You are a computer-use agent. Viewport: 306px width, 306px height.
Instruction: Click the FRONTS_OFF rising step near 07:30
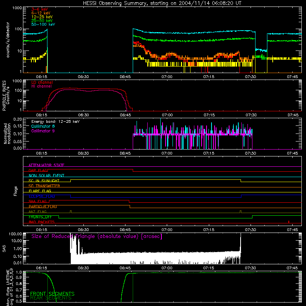252,217
